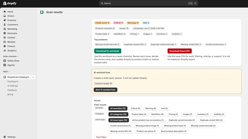248x139 pixels.
Task: Click the Discounts badge icon
Action: (5, 33)
